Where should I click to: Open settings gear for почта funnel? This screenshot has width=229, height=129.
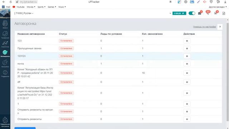187,64
